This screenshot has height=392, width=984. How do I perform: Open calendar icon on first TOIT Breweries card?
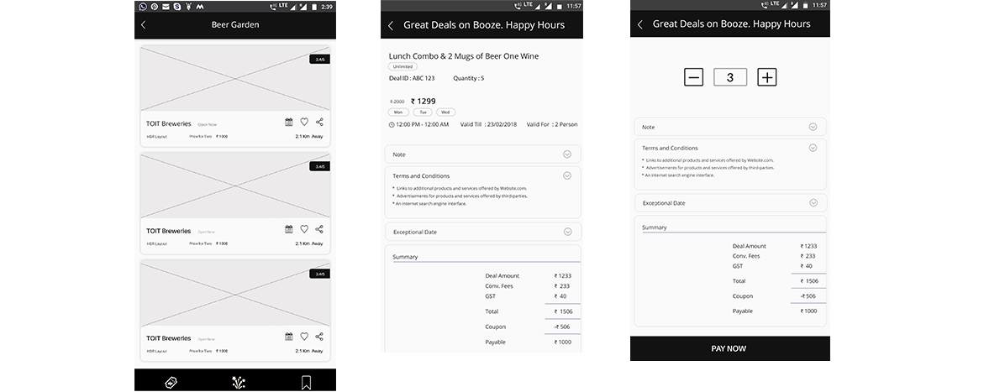[x=289, y=122]
